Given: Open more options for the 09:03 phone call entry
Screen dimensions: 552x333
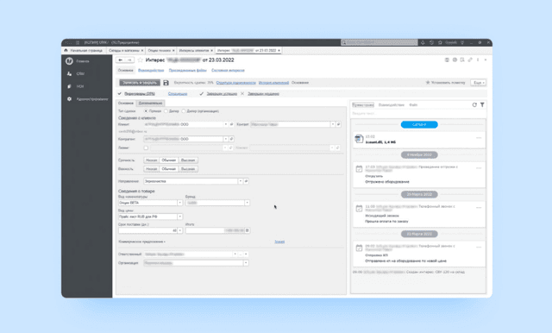Looking at the screenshot, I should 479,247.
